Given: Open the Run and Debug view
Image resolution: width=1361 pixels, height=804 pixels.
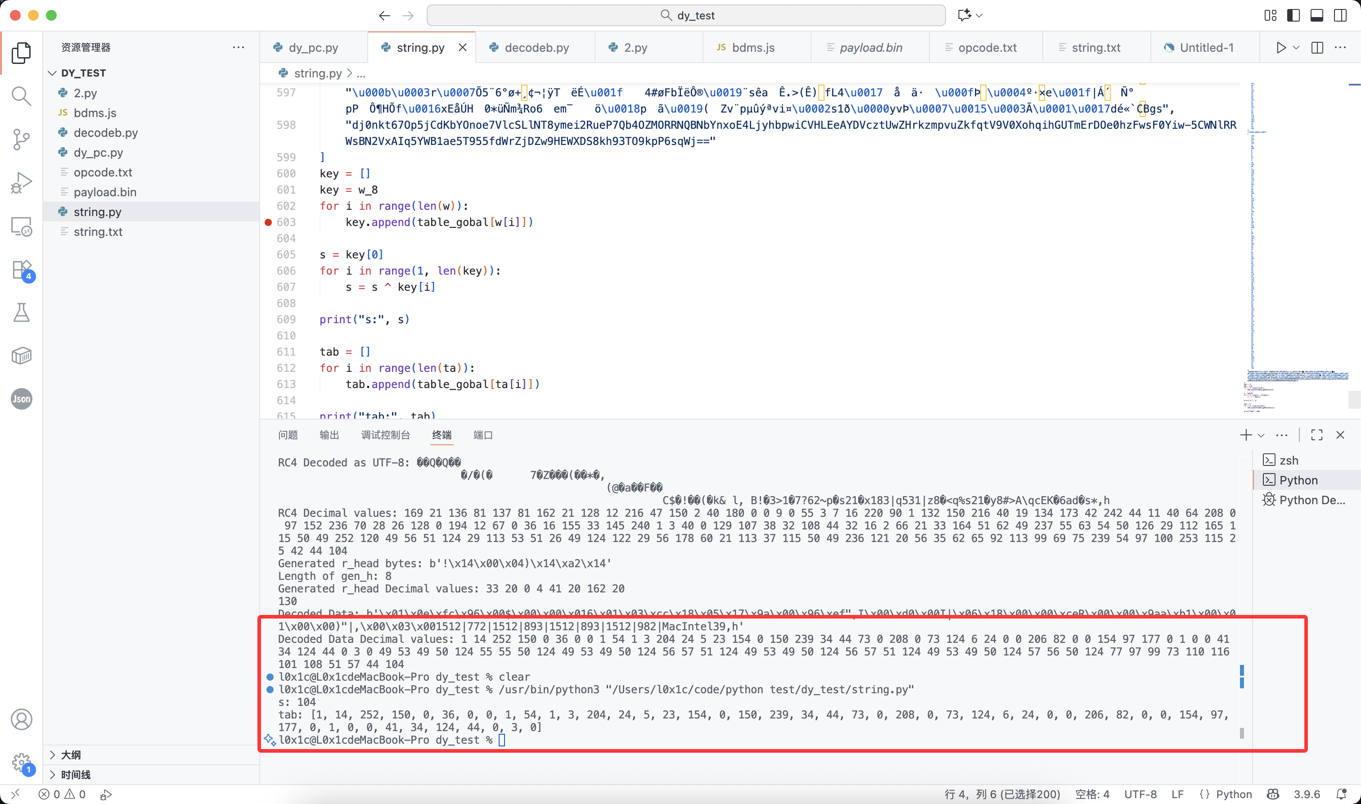Looking at the screenshot, I should point(21,183).
